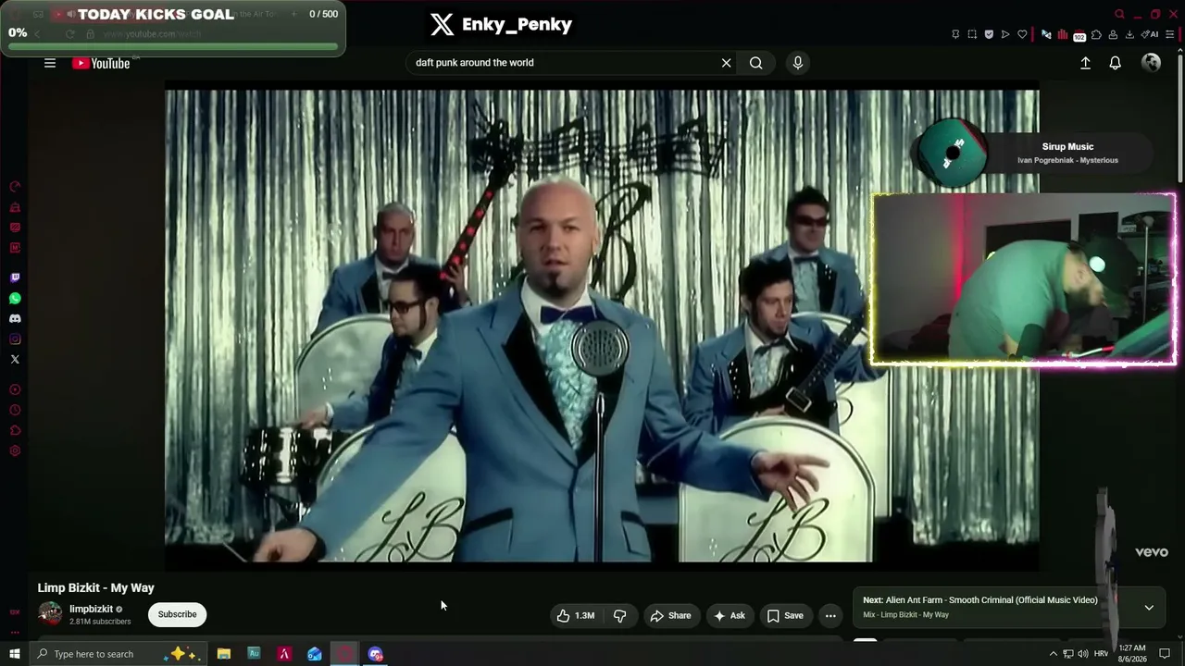Viewport: 1185px width, 666px height.
Task: Open the Windows notification center
Action: coord(1165,654)
